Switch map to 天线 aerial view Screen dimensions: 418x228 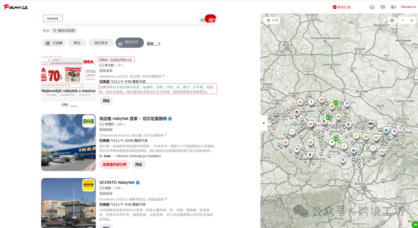tap(272, 20)
